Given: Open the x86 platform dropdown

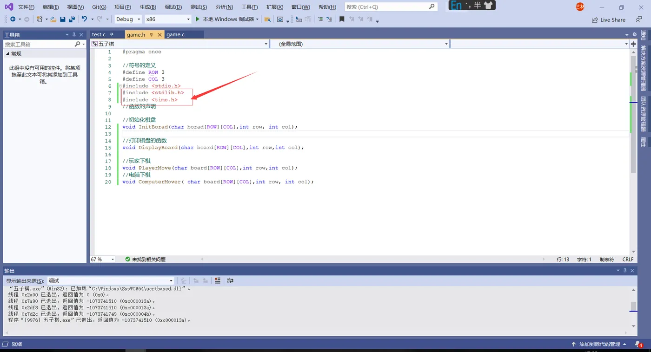Looking at the screenshot, I should coord(168,19).
